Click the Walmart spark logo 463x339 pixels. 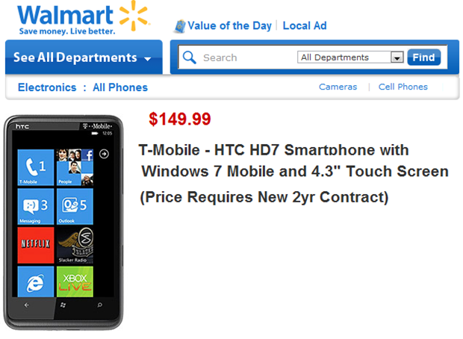click(x=133, y=17)
